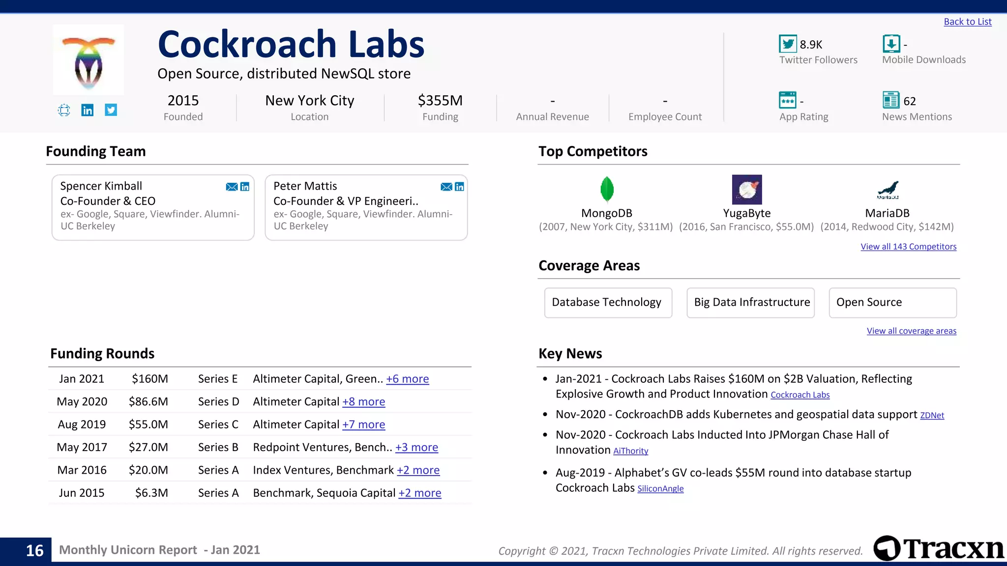Open Spencer Kimball's LinkedIn icon
Image resolution: width=1007 pixels, height=566 pixels.
tap(245, 187)
